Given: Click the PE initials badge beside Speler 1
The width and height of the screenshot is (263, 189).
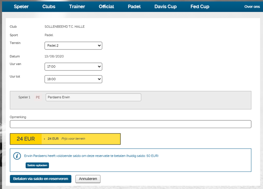Looking at the screenshot, I should (x=38, y=97).
